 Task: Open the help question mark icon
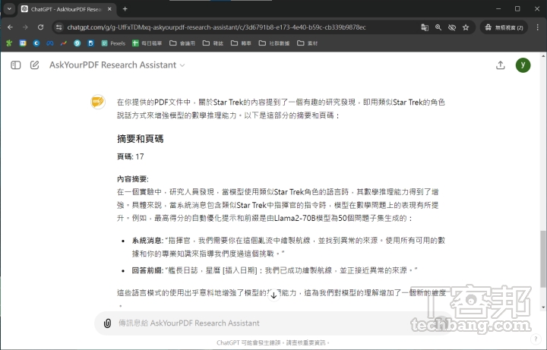tap(536, 339)
